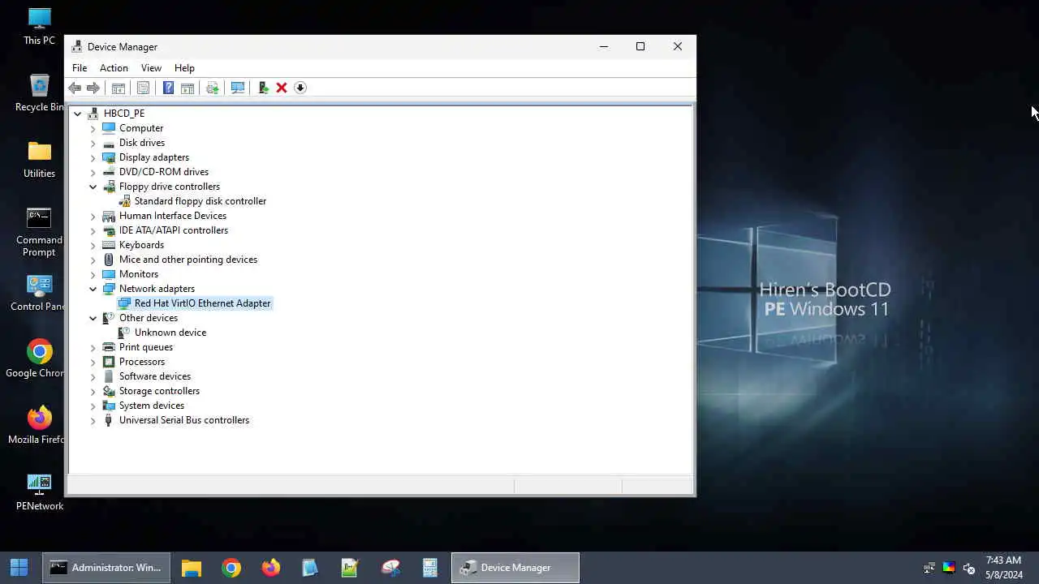Expand the Human Interface Devices category
The image size is (1039, 584).
pos(93,216)
